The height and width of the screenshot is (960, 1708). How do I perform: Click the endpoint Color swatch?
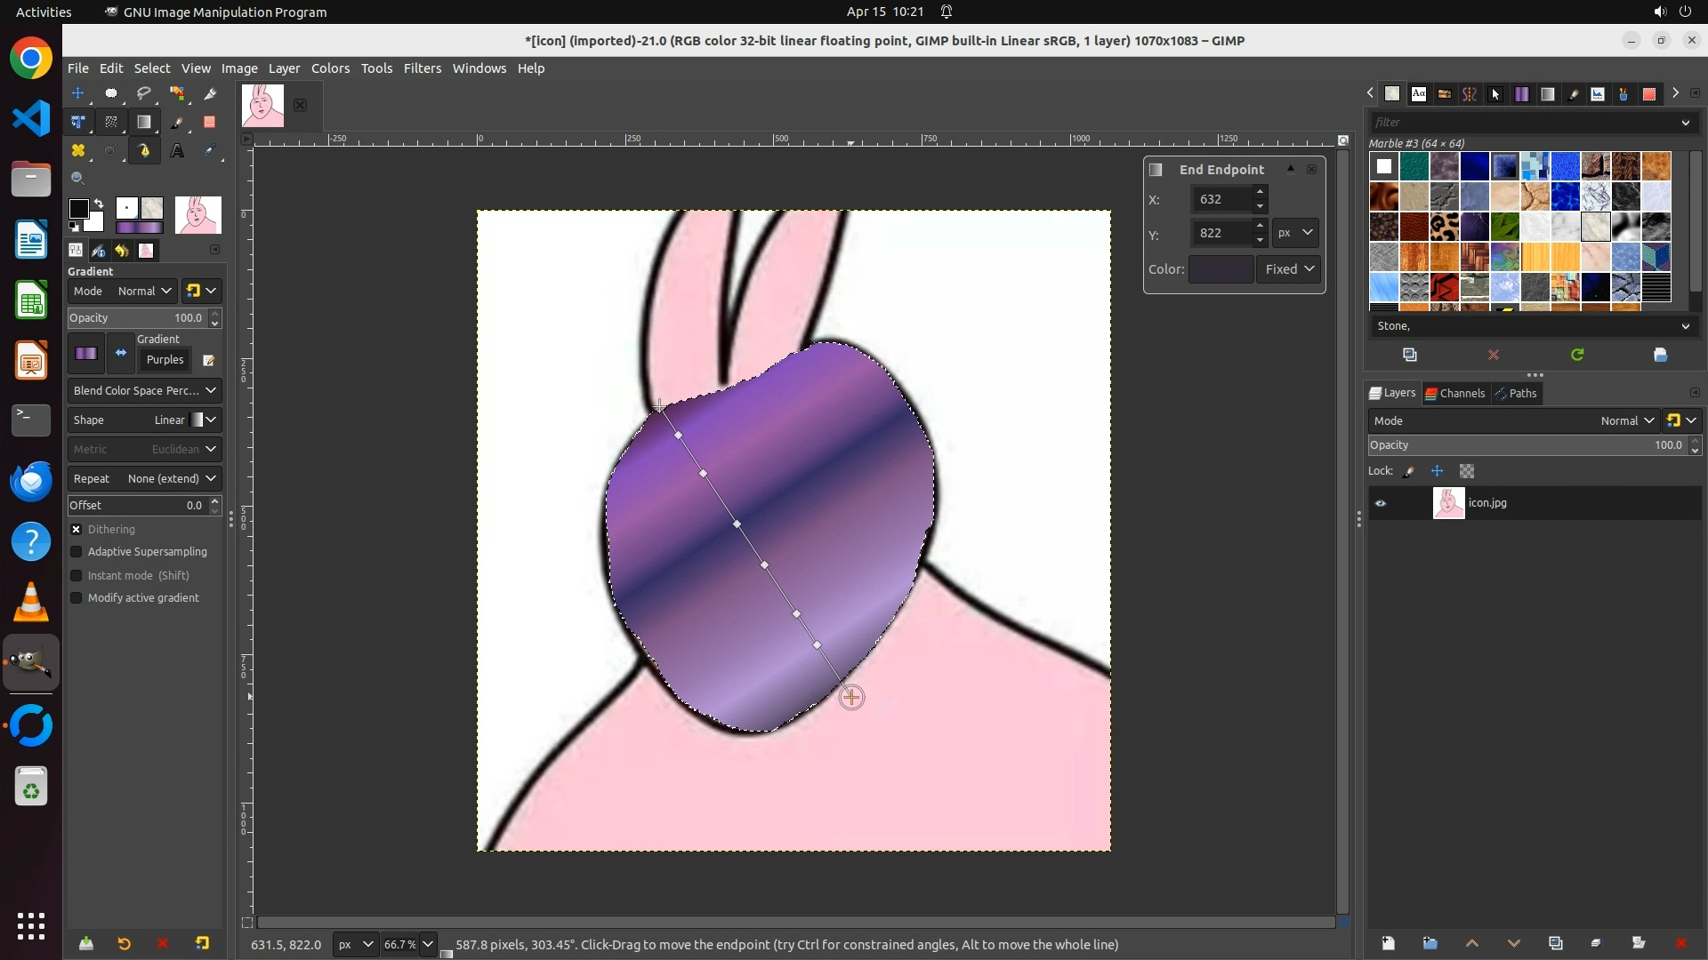[1221, 269]
